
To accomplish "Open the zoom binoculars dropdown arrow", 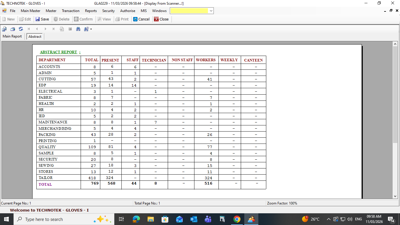I will tap(91, 29).
